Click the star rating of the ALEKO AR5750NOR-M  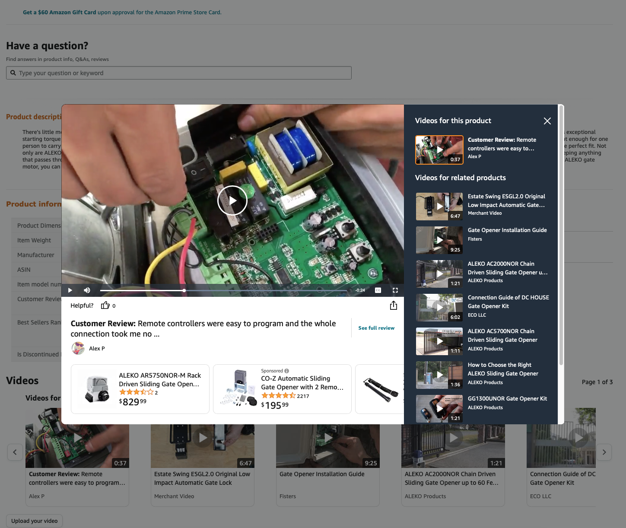[x=136, y=392]
